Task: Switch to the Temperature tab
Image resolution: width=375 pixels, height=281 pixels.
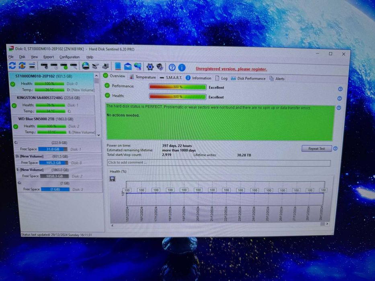Action: 143,77
